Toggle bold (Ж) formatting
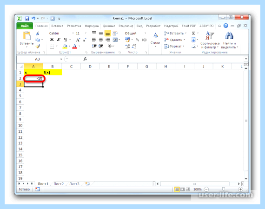Image resolution: width=265 pixels, height=209 pixels. click(x=52, y=40)
